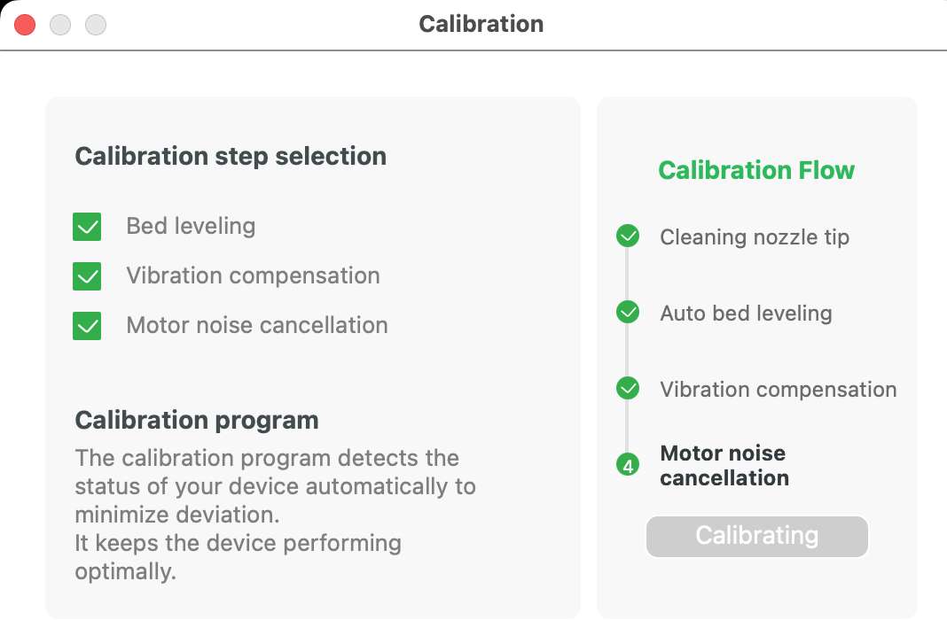This screenshot has height=620, width=947.
Task: Click the unbolded Motor noise cancellation option label
Action: click(256, 325)
